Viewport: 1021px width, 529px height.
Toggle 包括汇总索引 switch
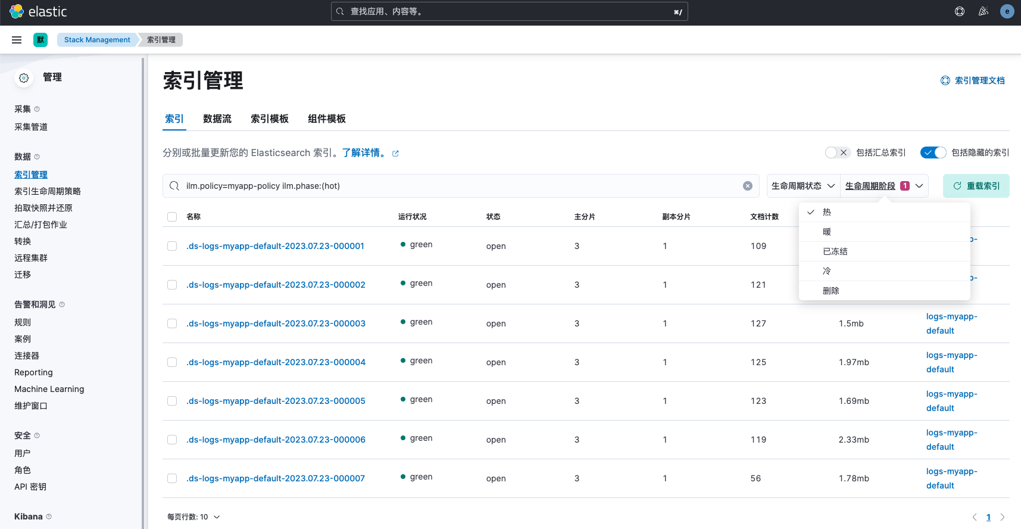[x=838, y=153]
